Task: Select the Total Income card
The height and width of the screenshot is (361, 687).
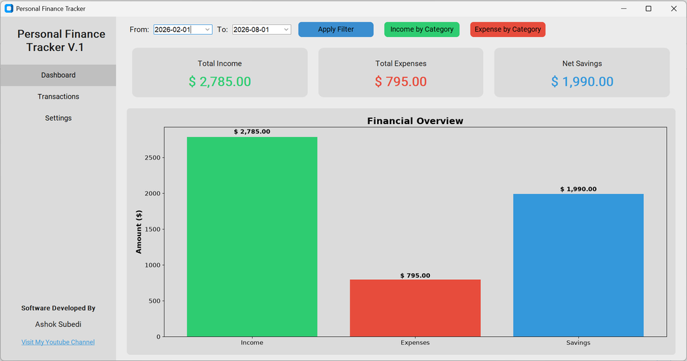Action: click(220, 72)
